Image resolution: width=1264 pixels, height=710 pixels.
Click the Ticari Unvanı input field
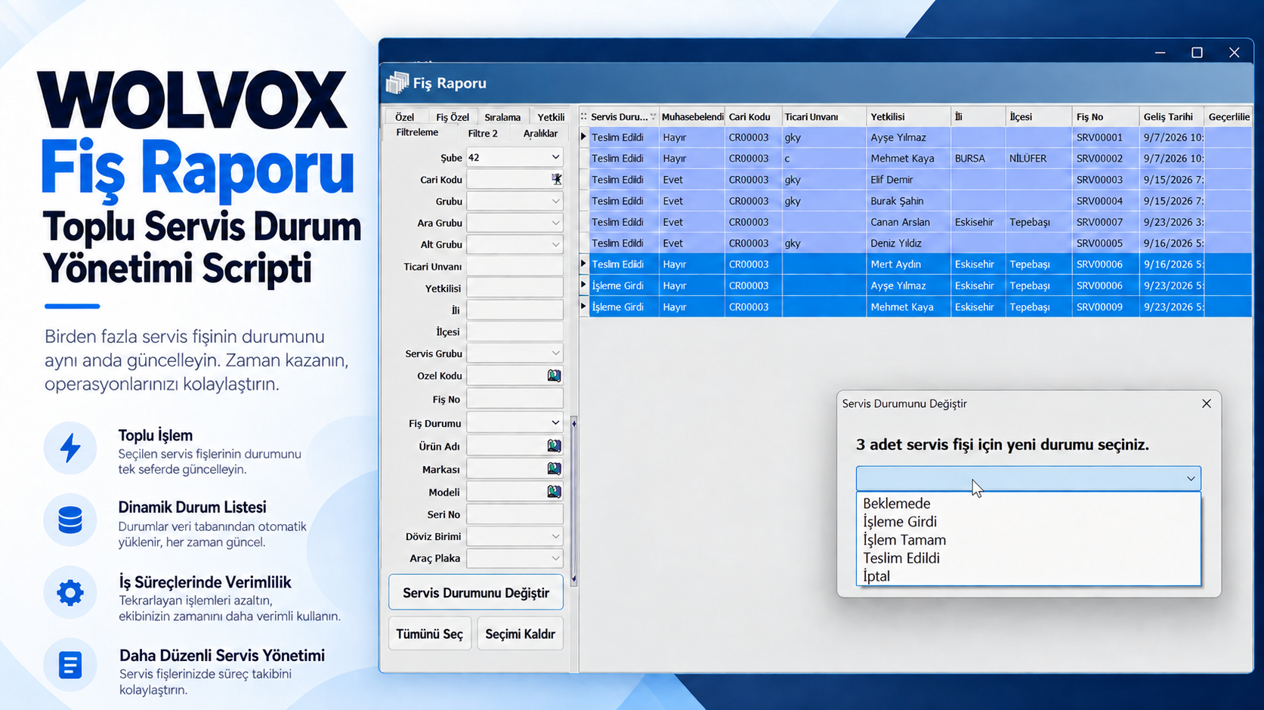[515, 266]
